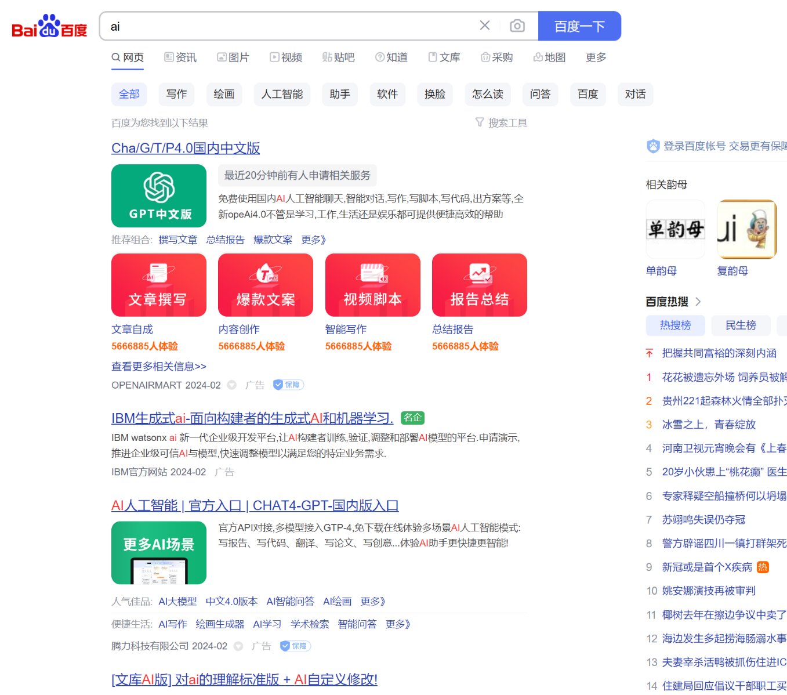
Task: Open the 内容创作 link
Action: point(239,329)
